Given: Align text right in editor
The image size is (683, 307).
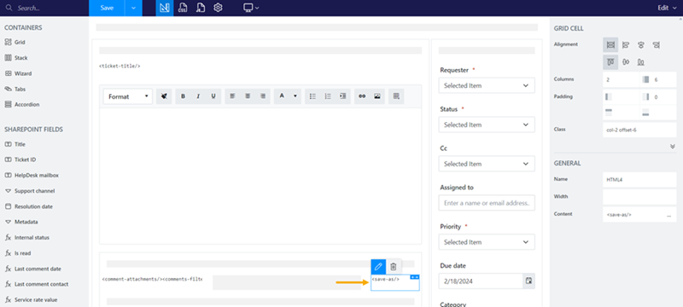Looking at the screenshot, I should pos(263,96).
